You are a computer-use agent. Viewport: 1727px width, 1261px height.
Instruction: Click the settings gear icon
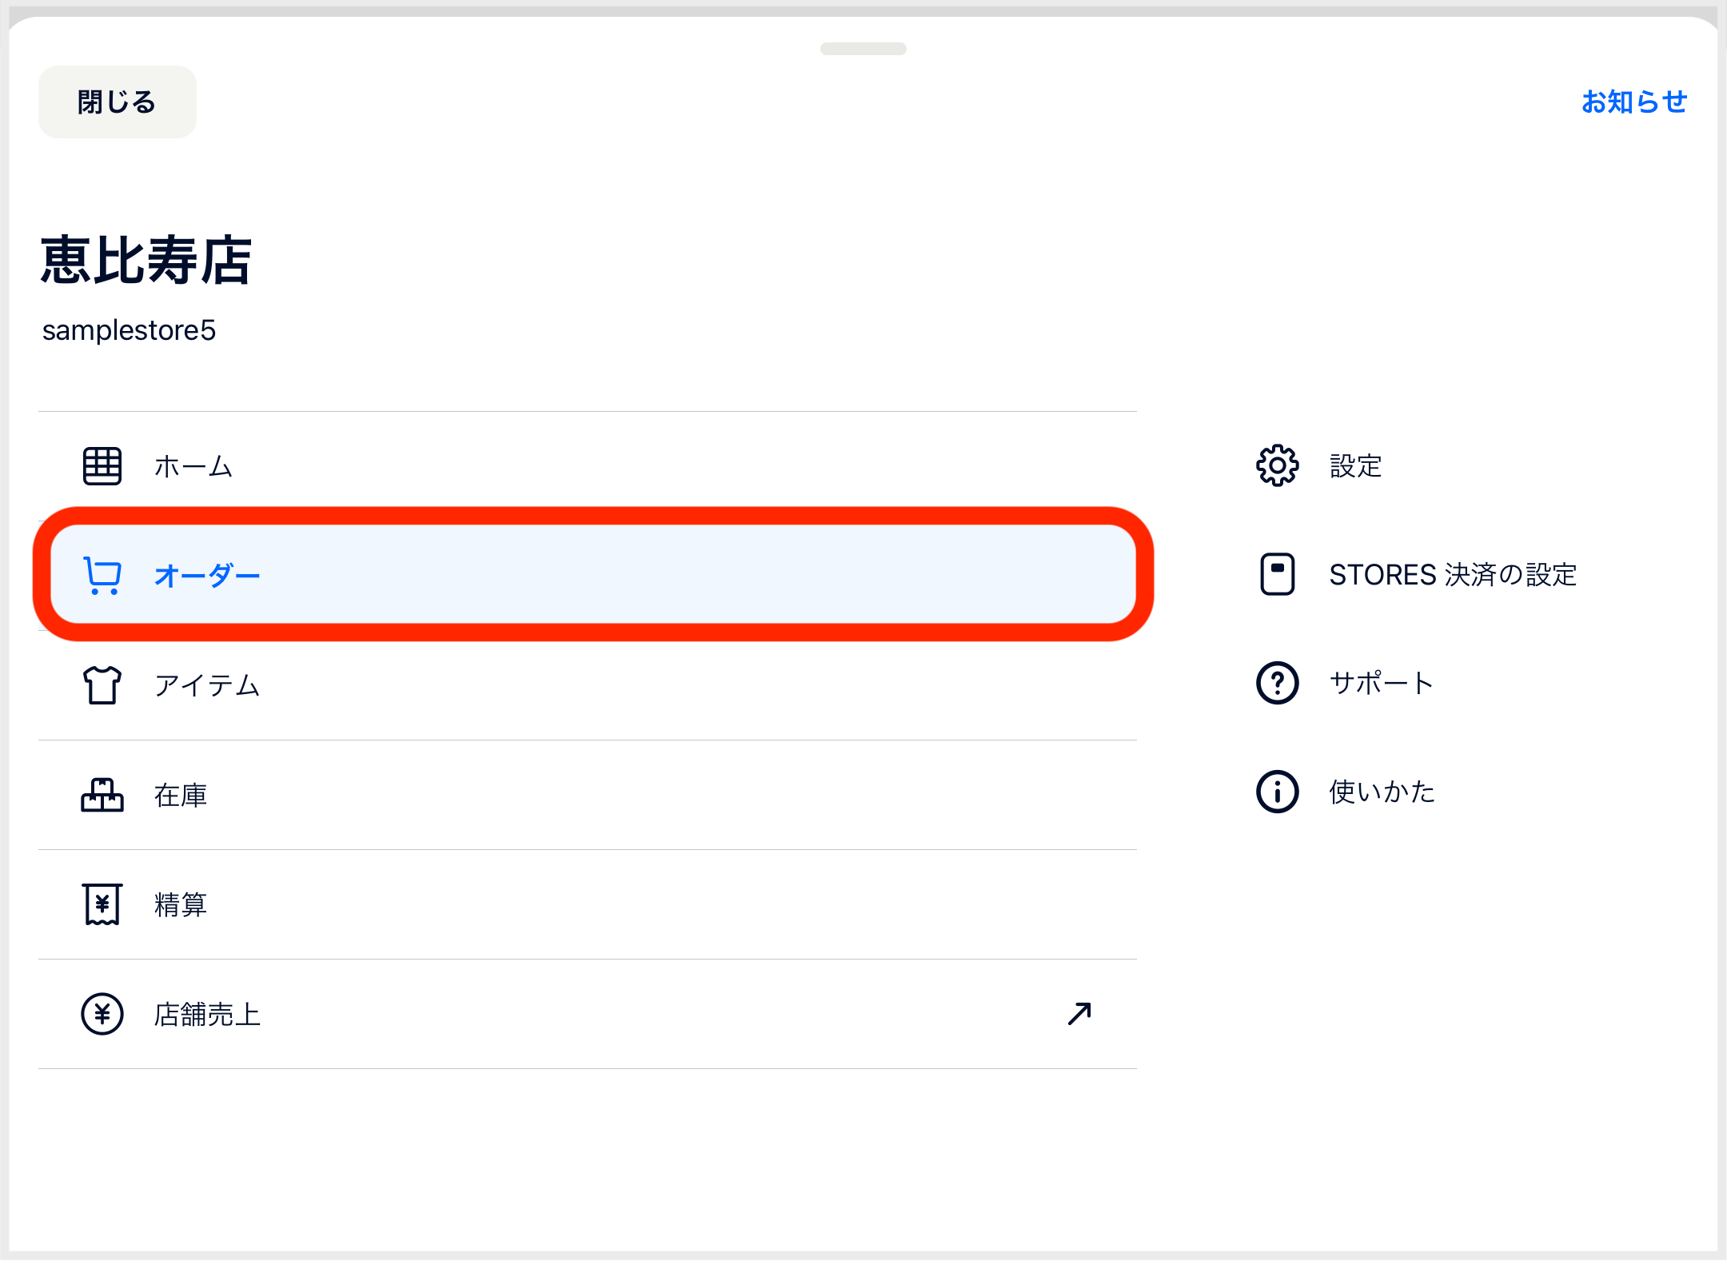click(1278, 465)
